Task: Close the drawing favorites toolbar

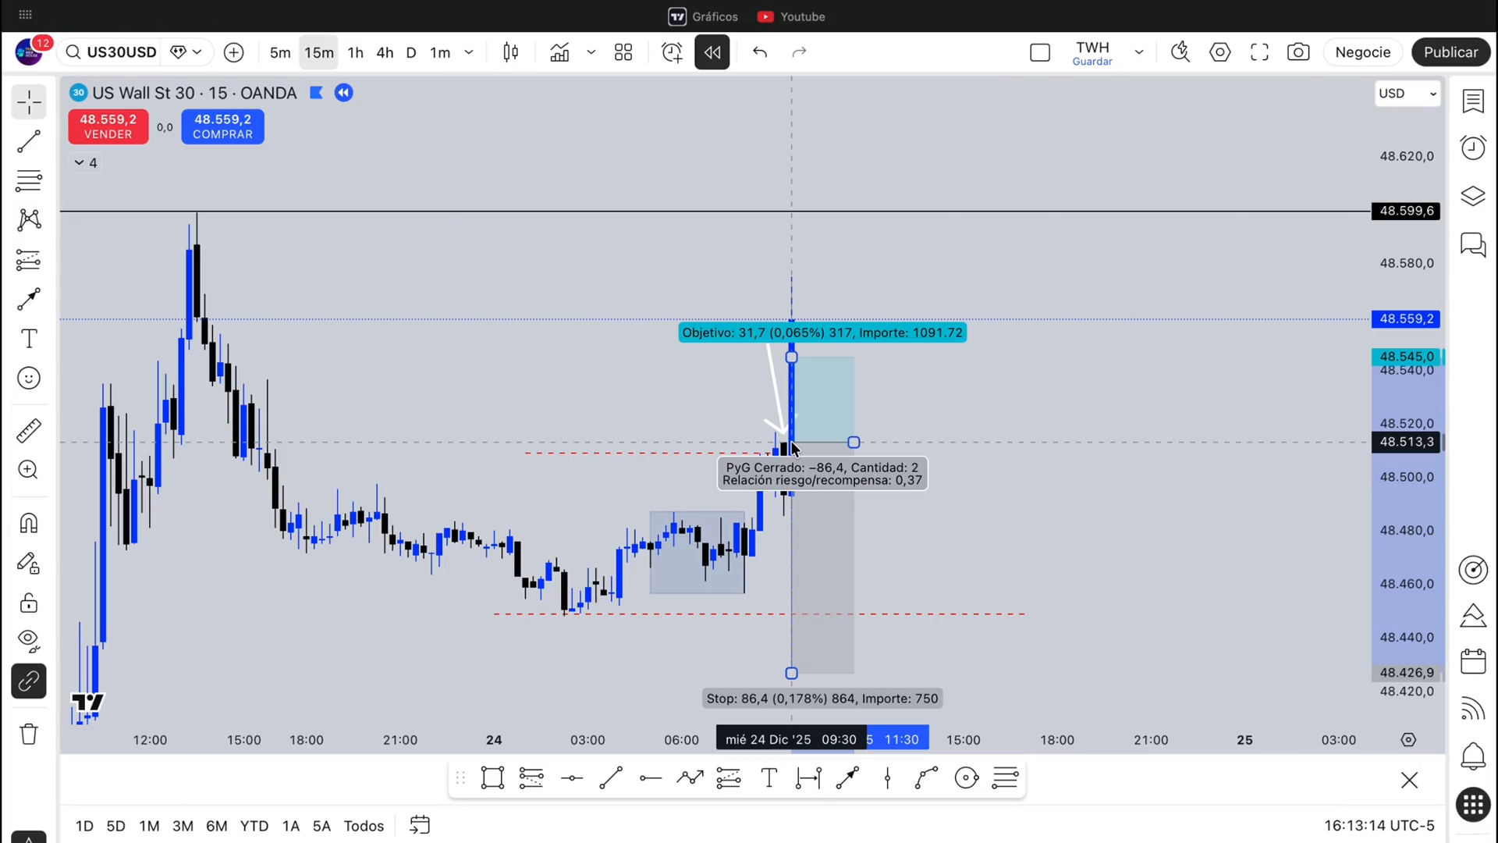Action: [1409, 780]
